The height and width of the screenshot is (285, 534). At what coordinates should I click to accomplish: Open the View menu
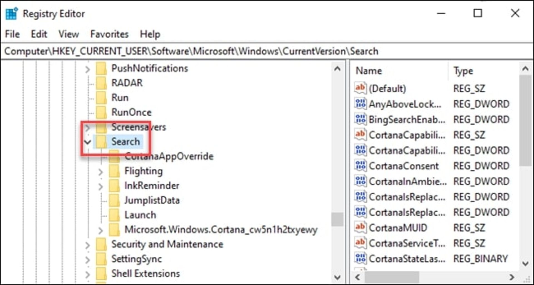(x=68, y=34)
